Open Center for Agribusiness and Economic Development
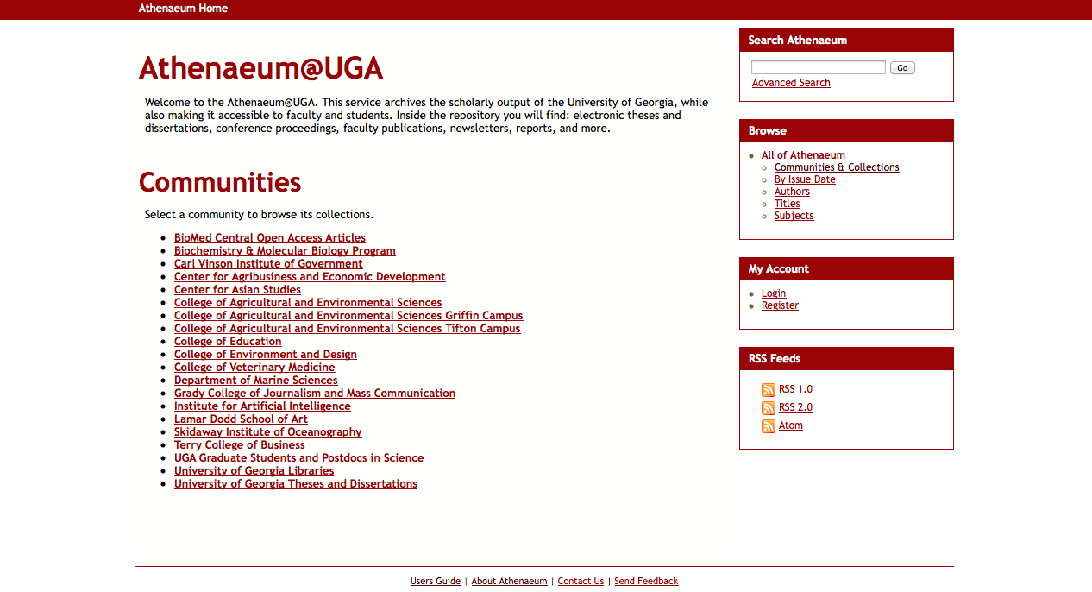 (310, 277)
